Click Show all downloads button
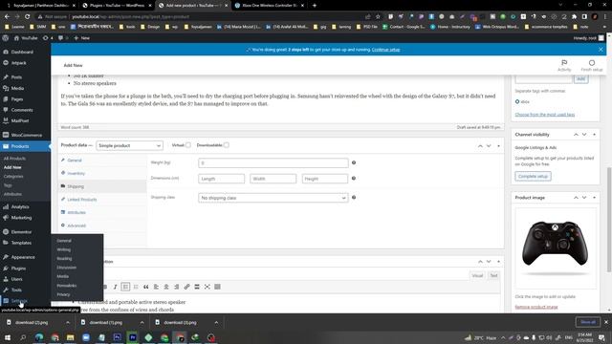 click(588, 322)
